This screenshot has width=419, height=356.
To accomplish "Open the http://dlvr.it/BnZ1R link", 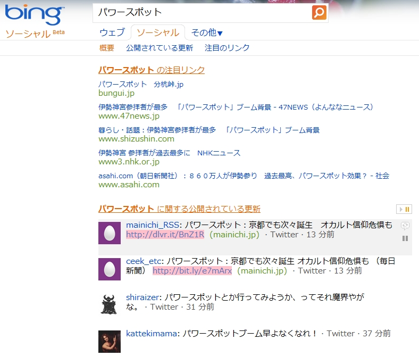I will tap(165, 235).
